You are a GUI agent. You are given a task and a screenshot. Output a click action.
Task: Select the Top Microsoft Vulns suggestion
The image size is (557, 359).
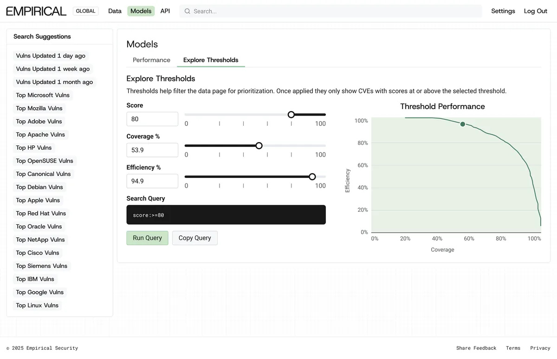(x=43, y=95)
